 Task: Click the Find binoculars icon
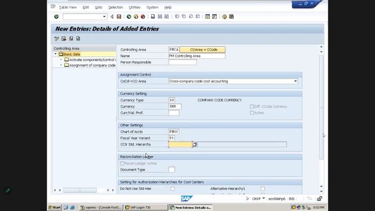click(160, 16)
